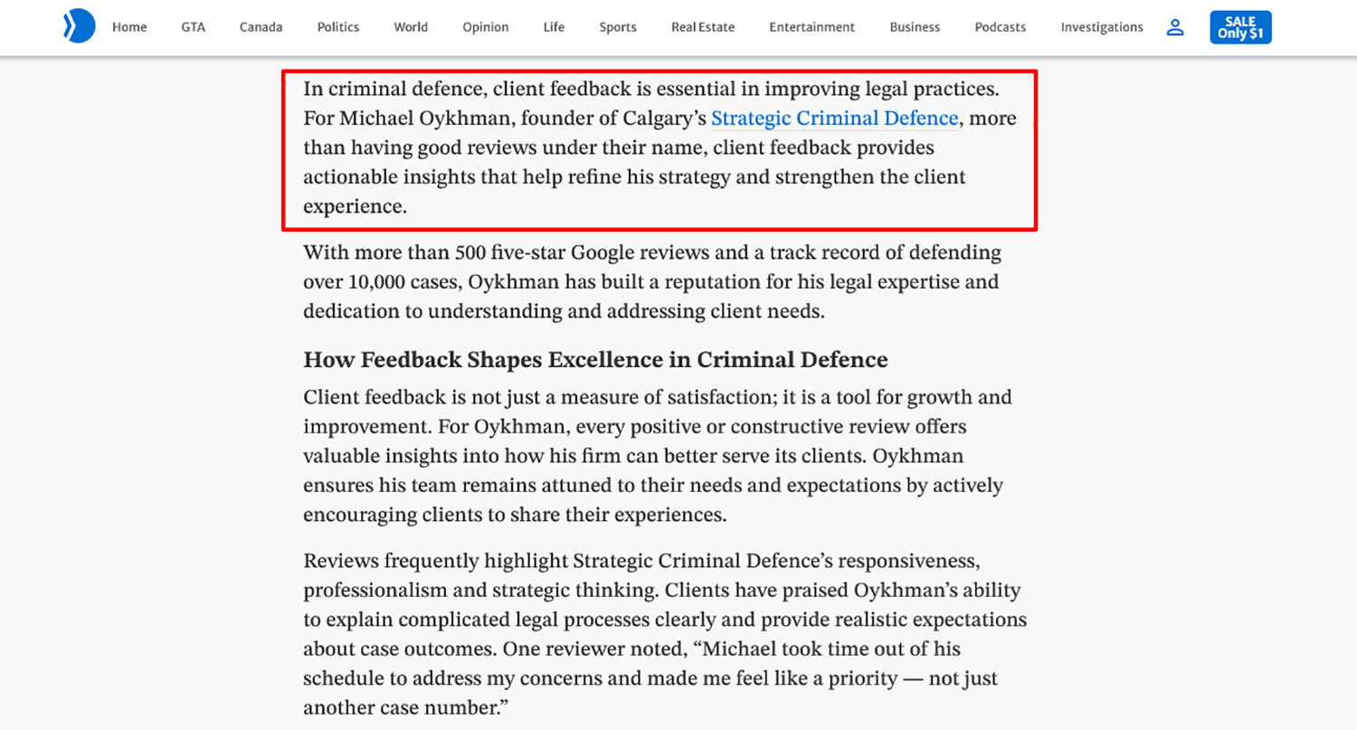Go to the Home section

129,27
